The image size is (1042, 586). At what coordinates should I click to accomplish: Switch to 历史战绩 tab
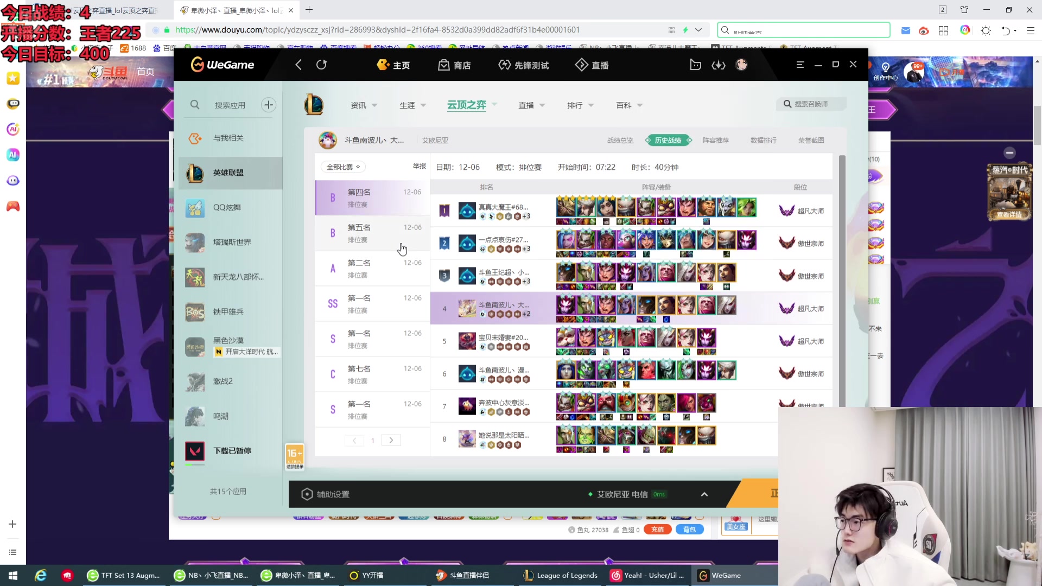coord(668,140)
